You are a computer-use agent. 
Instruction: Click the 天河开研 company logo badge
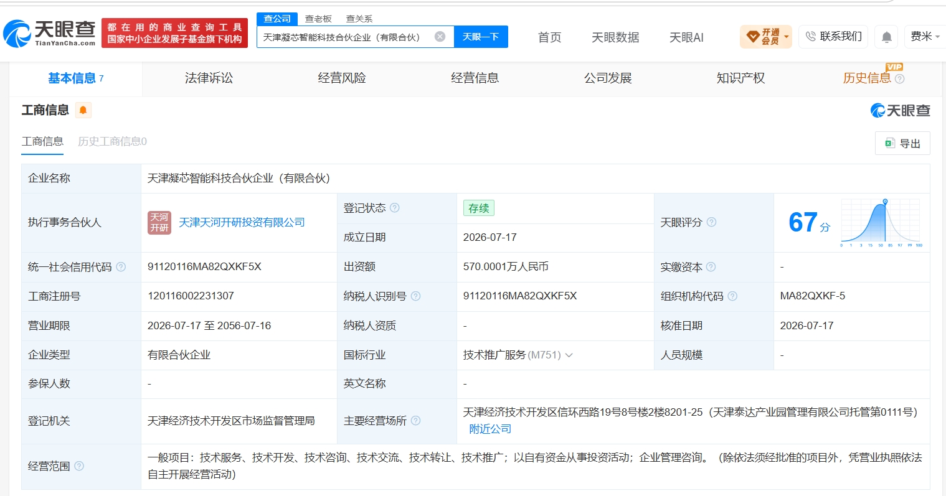click(159, 222)
